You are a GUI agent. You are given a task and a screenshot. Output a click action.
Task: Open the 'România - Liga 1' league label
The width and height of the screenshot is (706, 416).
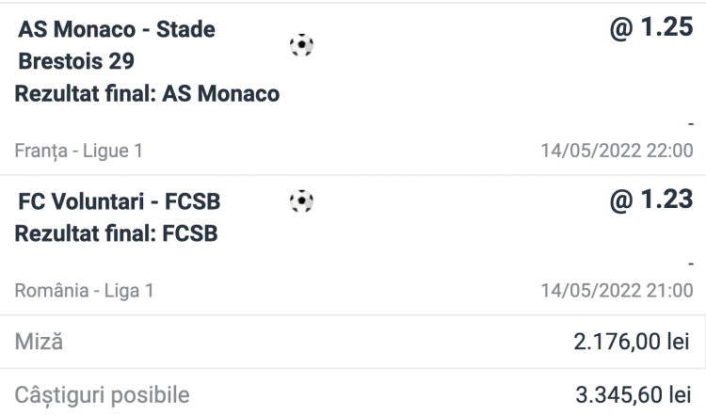pyautogui.click(x=84, y=291)
